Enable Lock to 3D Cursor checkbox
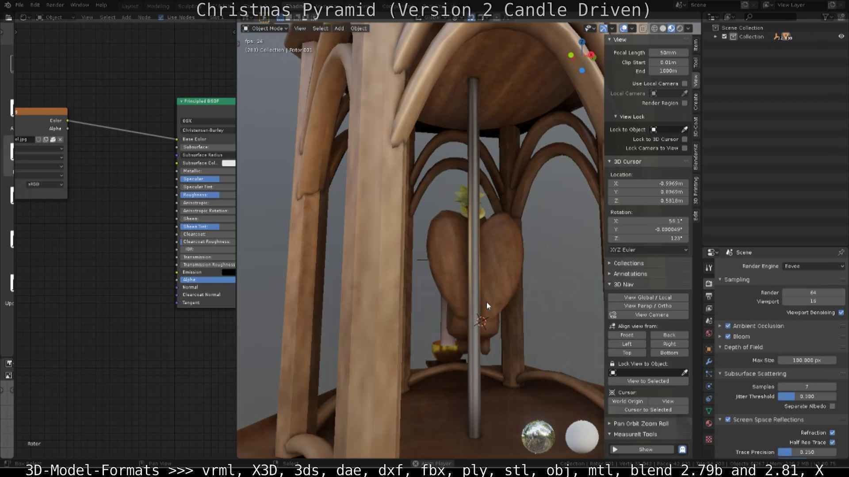The image size is (849, 477). [x=685, y=139]
